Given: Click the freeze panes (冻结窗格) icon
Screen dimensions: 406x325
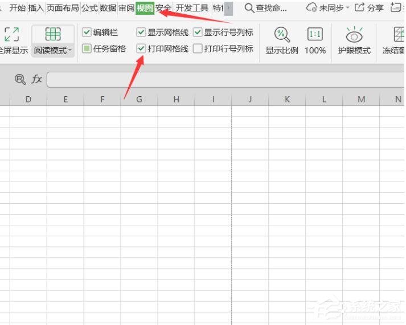Looking at the screenshot, I should point(399,35).
